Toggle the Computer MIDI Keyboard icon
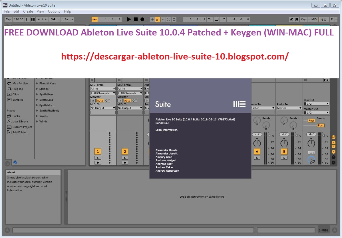The image size is (342, 238). coord(297,19)
